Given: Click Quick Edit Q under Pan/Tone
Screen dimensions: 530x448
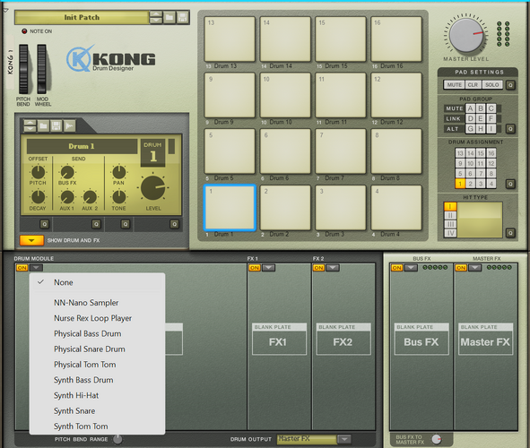Looking at the screenshot, I should coord(126,224).
